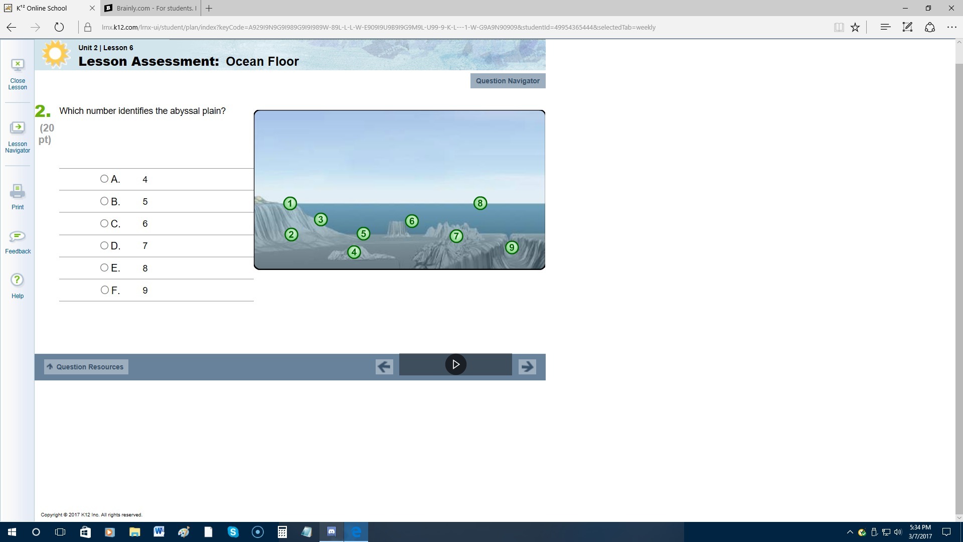Open the Question Navigator
Image resolution: width=963 pixels, height=542 pixels.
pos(508,81)
